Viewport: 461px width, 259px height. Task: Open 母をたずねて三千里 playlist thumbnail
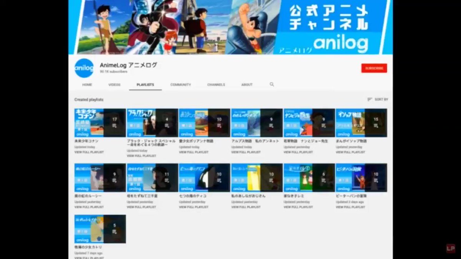tap(153, 178)
